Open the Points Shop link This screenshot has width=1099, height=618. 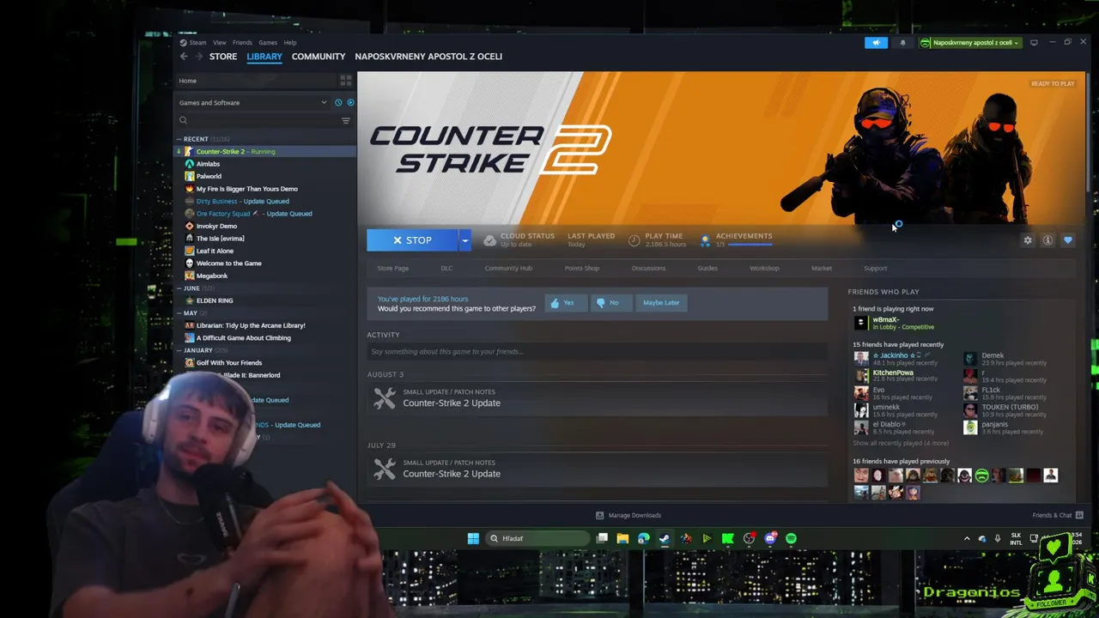click(582, 269)
